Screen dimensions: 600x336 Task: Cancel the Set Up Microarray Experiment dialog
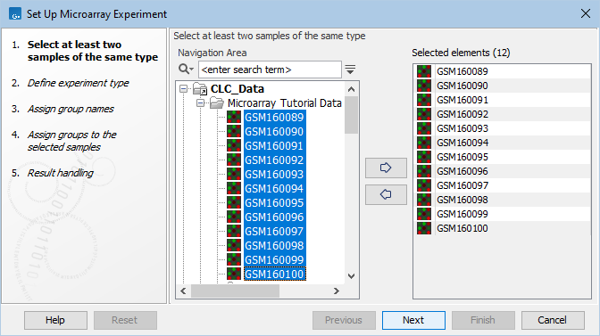point(553,320)
